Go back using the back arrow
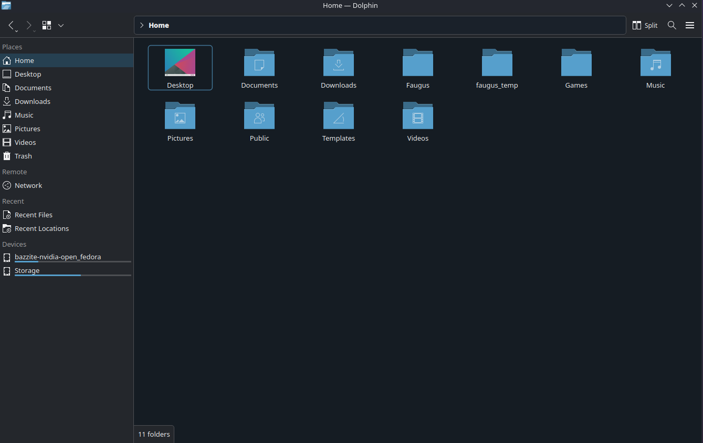This screenshot has width=703, height=443. point(11,25)
